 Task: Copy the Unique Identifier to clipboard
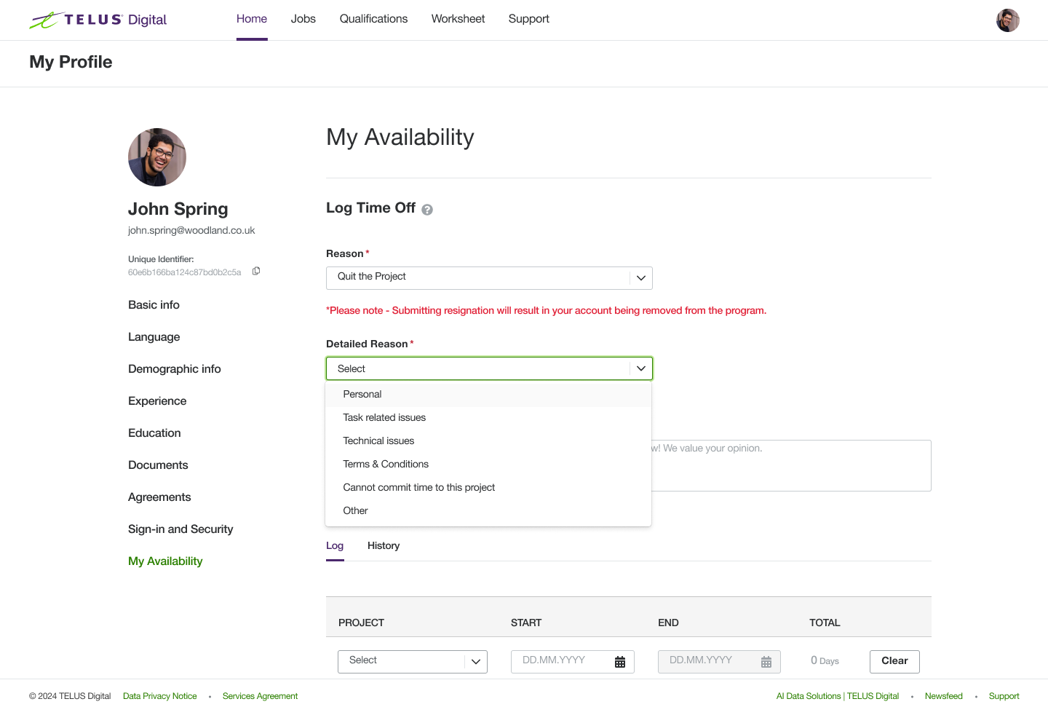255,270
